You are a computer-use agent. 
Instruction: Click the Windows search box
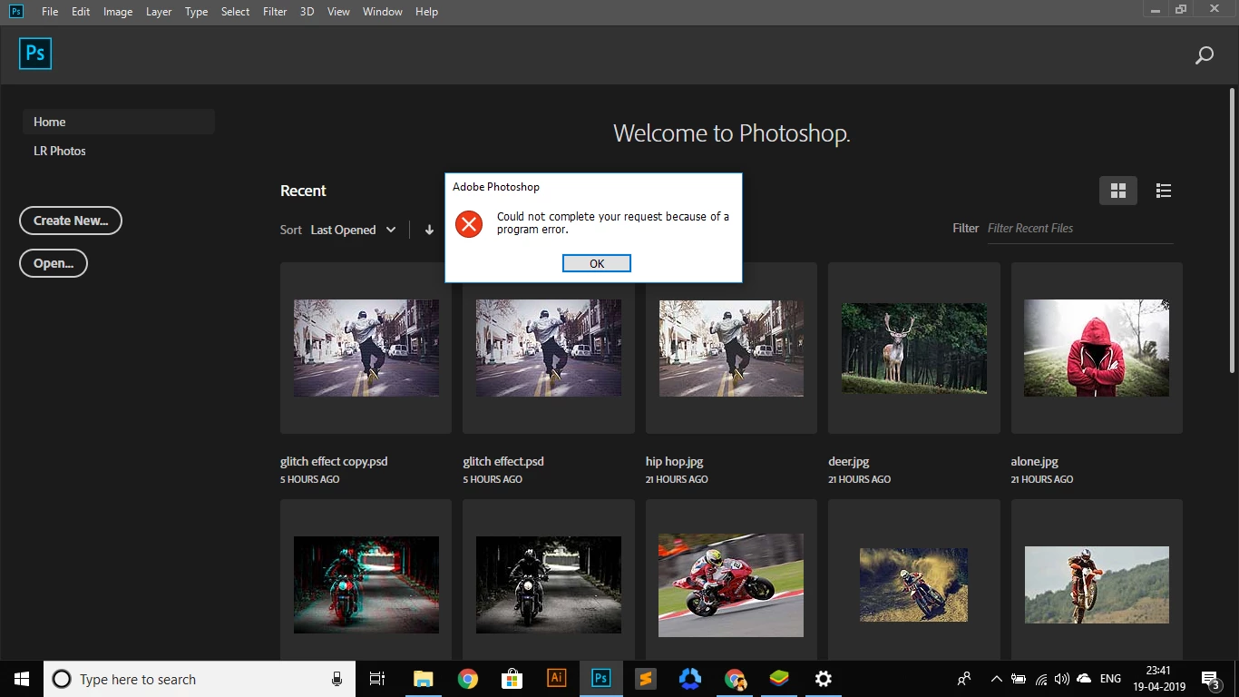click(x=200, y=679)
